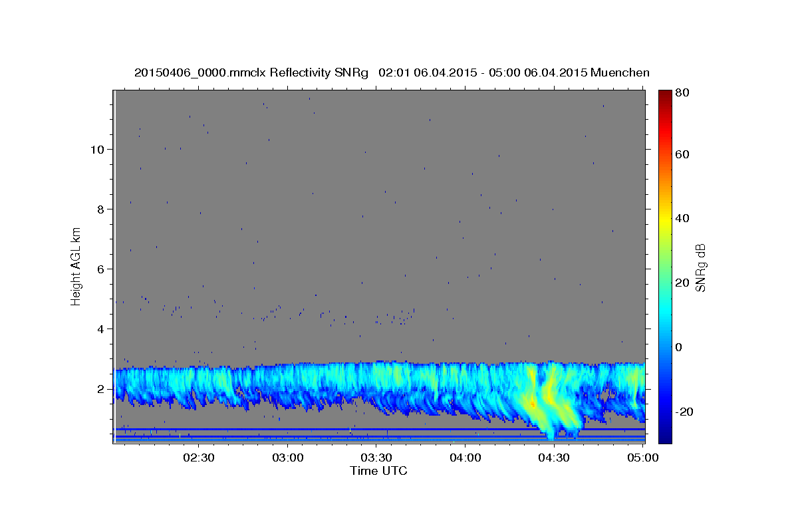Viewport: 798px width, 532px height.
Task: Click the colorbar value -20
Action: 685,412
